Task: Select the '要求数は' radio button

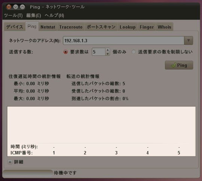Action: pyautogui.click(x=65, y=52)
